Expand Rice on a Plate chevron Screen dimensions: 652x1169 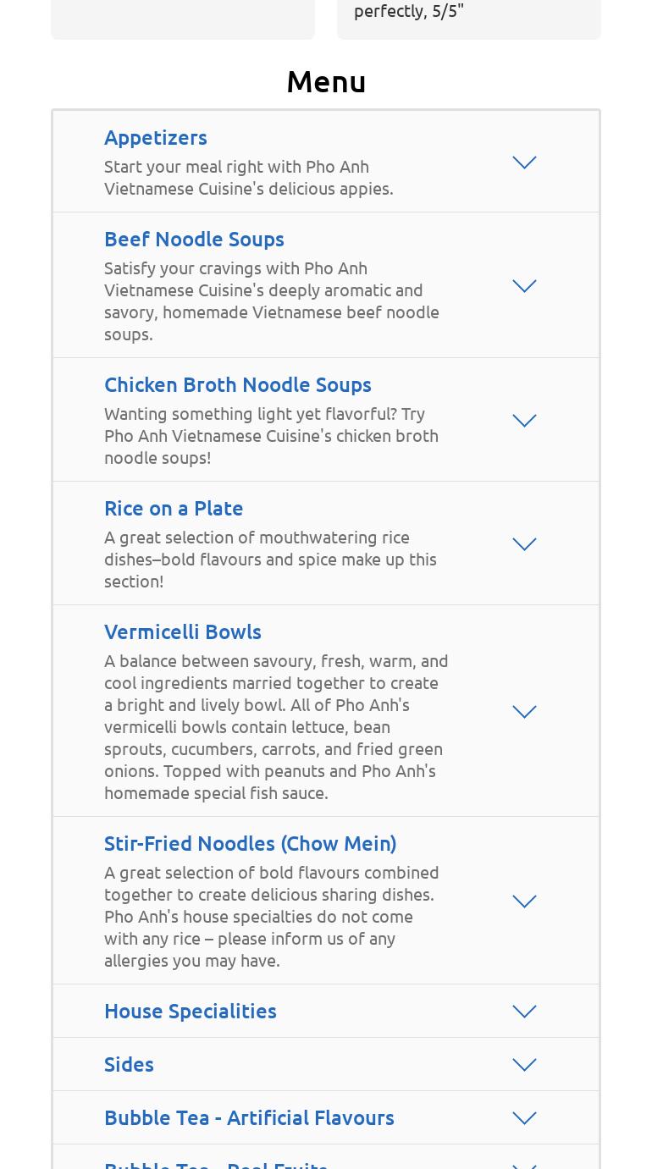524,544
